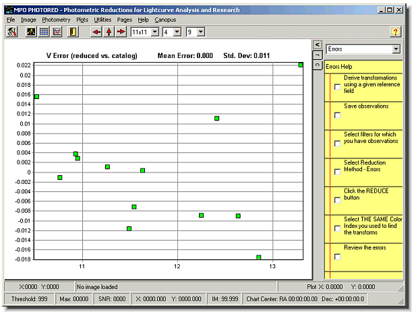Screen dimensions: 414x314
Task: Click the 'Threshold: 999' status field
Action: pos(29,299)
